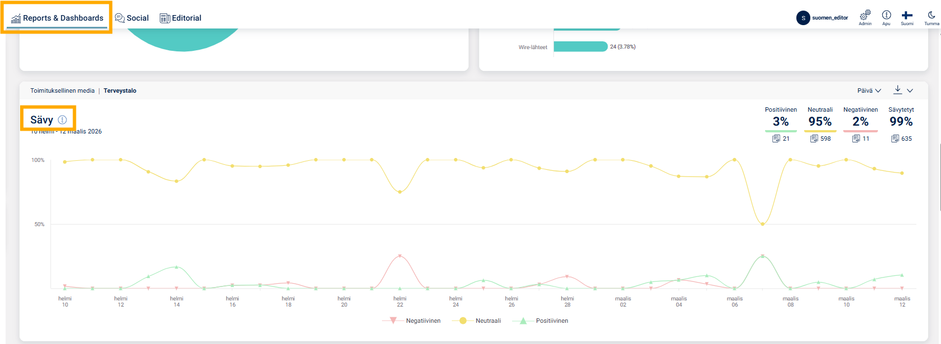Toggle the Neutraali legend series

pos(476,321)
